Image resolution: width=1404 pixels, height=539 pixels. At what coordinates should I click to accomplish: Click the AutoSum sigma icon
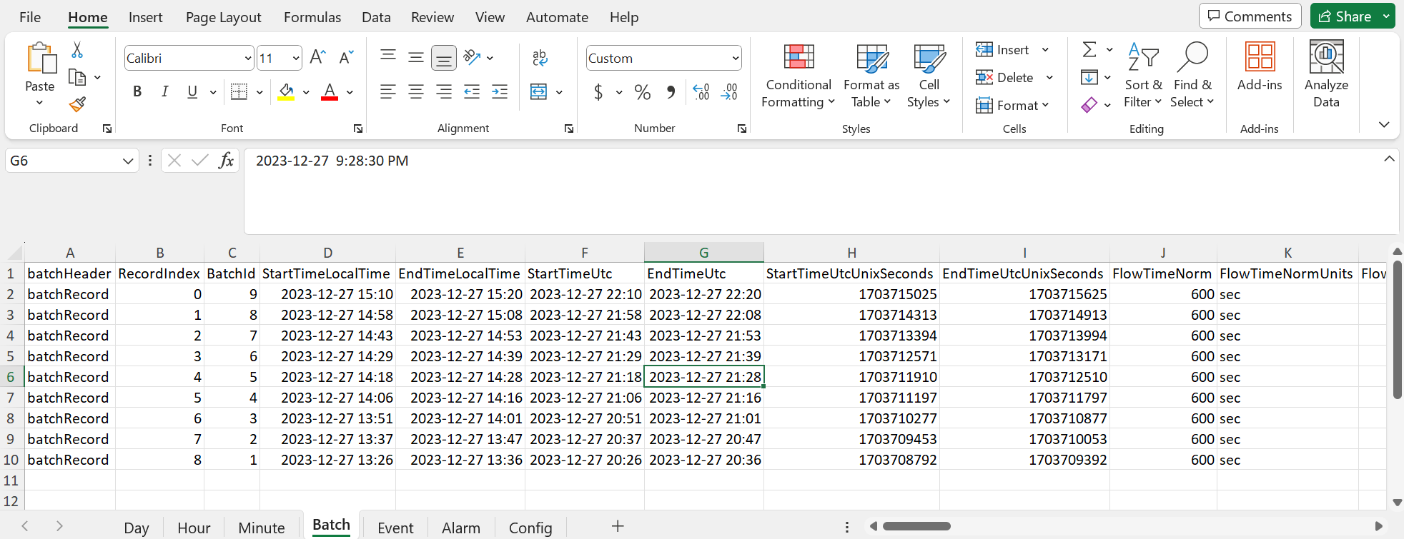[1089, 49]
